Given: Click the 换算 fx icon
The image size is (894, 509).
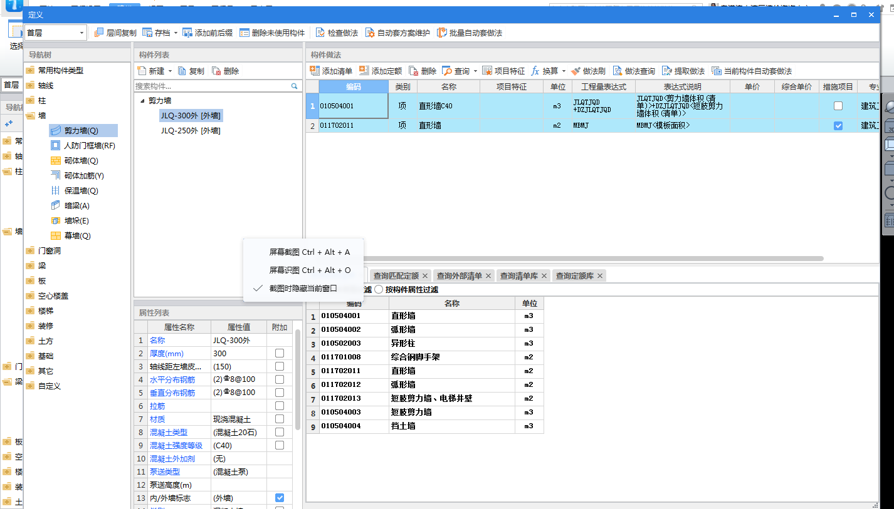Looking at the screenshot, I should [x=535, y=71].
